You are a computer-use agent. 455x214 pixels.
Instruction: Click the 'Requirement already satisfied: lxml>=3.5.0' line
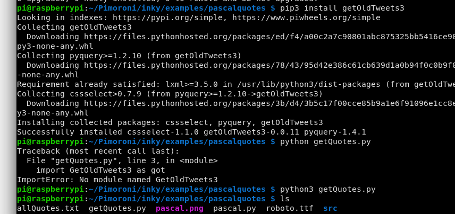(x=236, y=84)
